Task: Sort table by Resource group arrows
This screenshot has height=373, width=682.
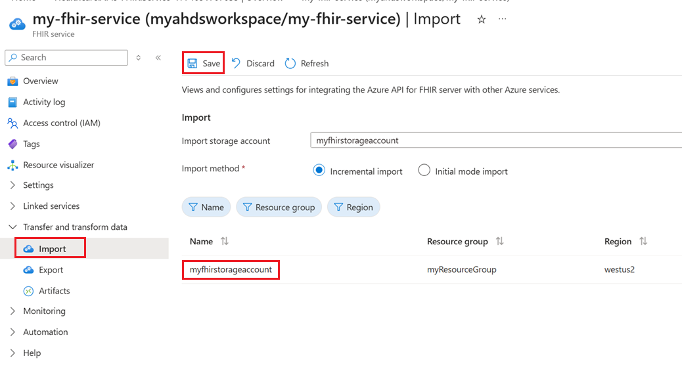Action: tap(500, 241)
